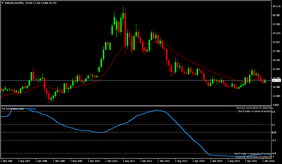Click the 1 Aug 2009 date label
Image resolution: width=282 pixels, height=164 pixels.
(77, 161)
